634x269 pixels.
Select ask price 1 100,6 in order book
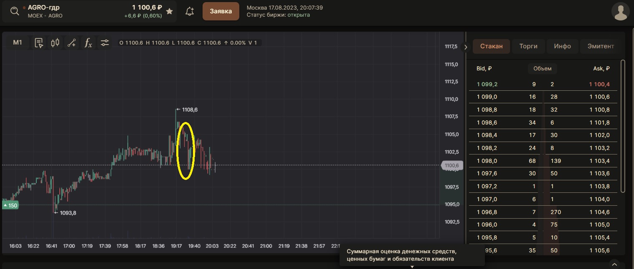[x=599, y=97]
